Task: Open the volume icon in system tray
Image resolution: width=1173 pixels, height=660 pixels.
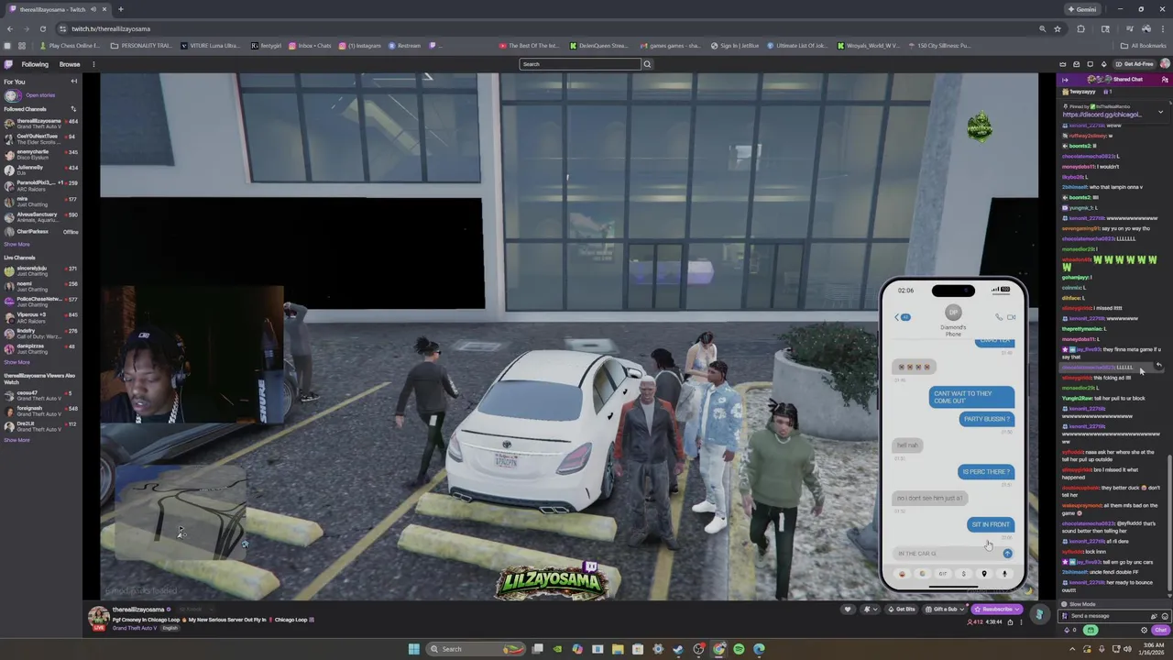Action: tap(1127, 649)
